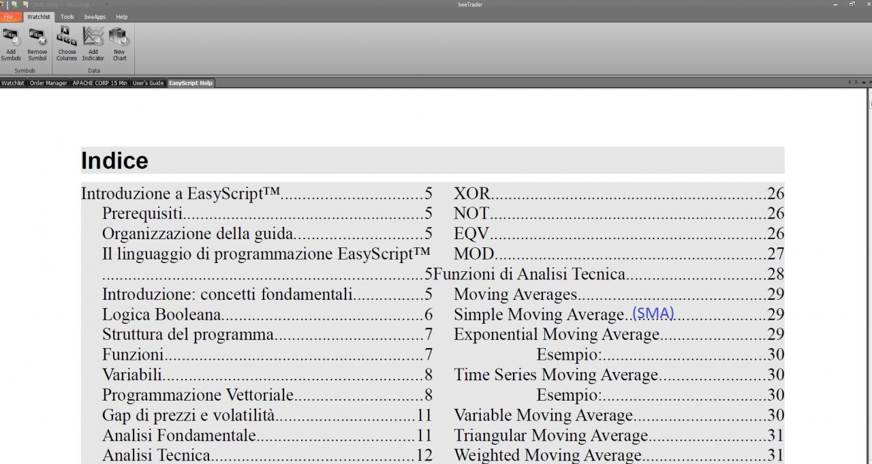Switch to the beeApps ribbon tab

click(x=95, y=16)
